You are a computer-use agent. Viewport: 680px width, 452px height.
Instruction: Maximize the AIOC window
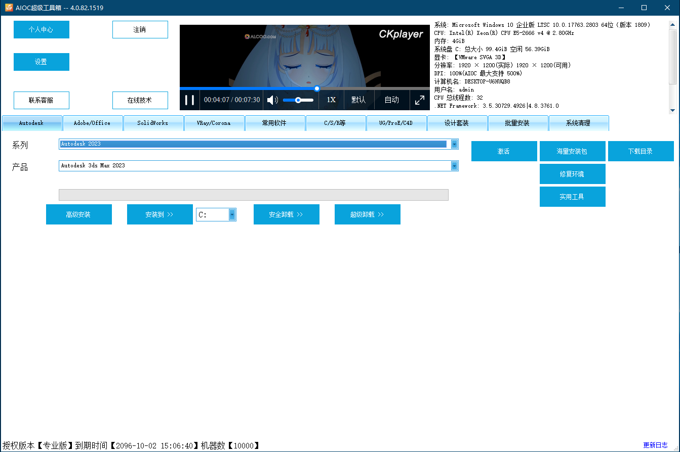coord(644,8)
